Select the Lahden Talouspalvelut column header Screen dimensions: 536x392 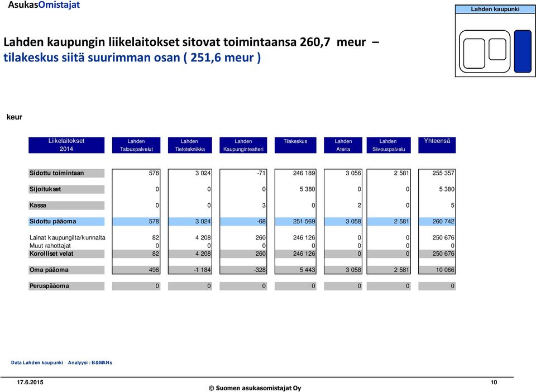136,145
